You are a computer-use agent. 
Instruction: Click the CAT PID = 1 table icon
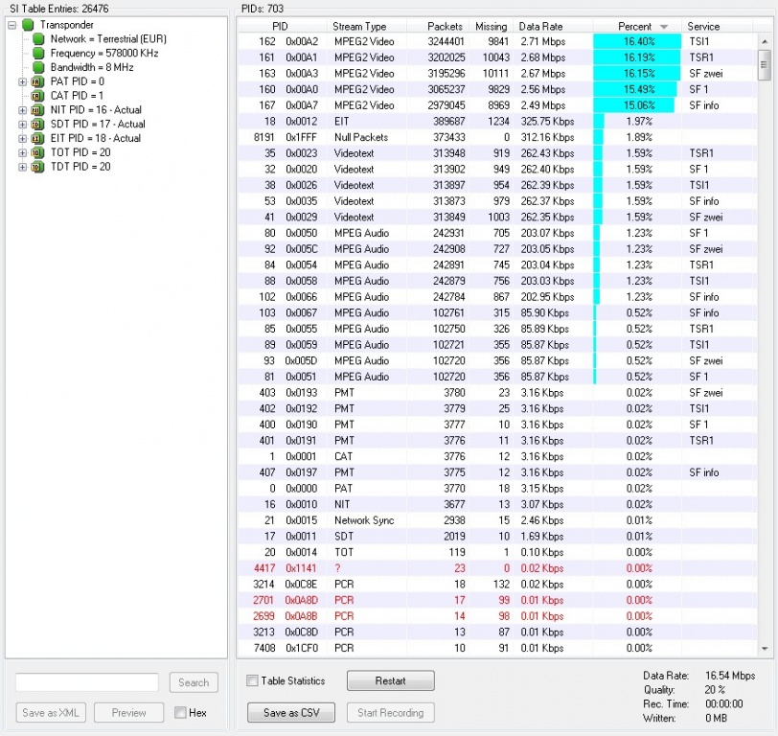[x=37, y=95]
